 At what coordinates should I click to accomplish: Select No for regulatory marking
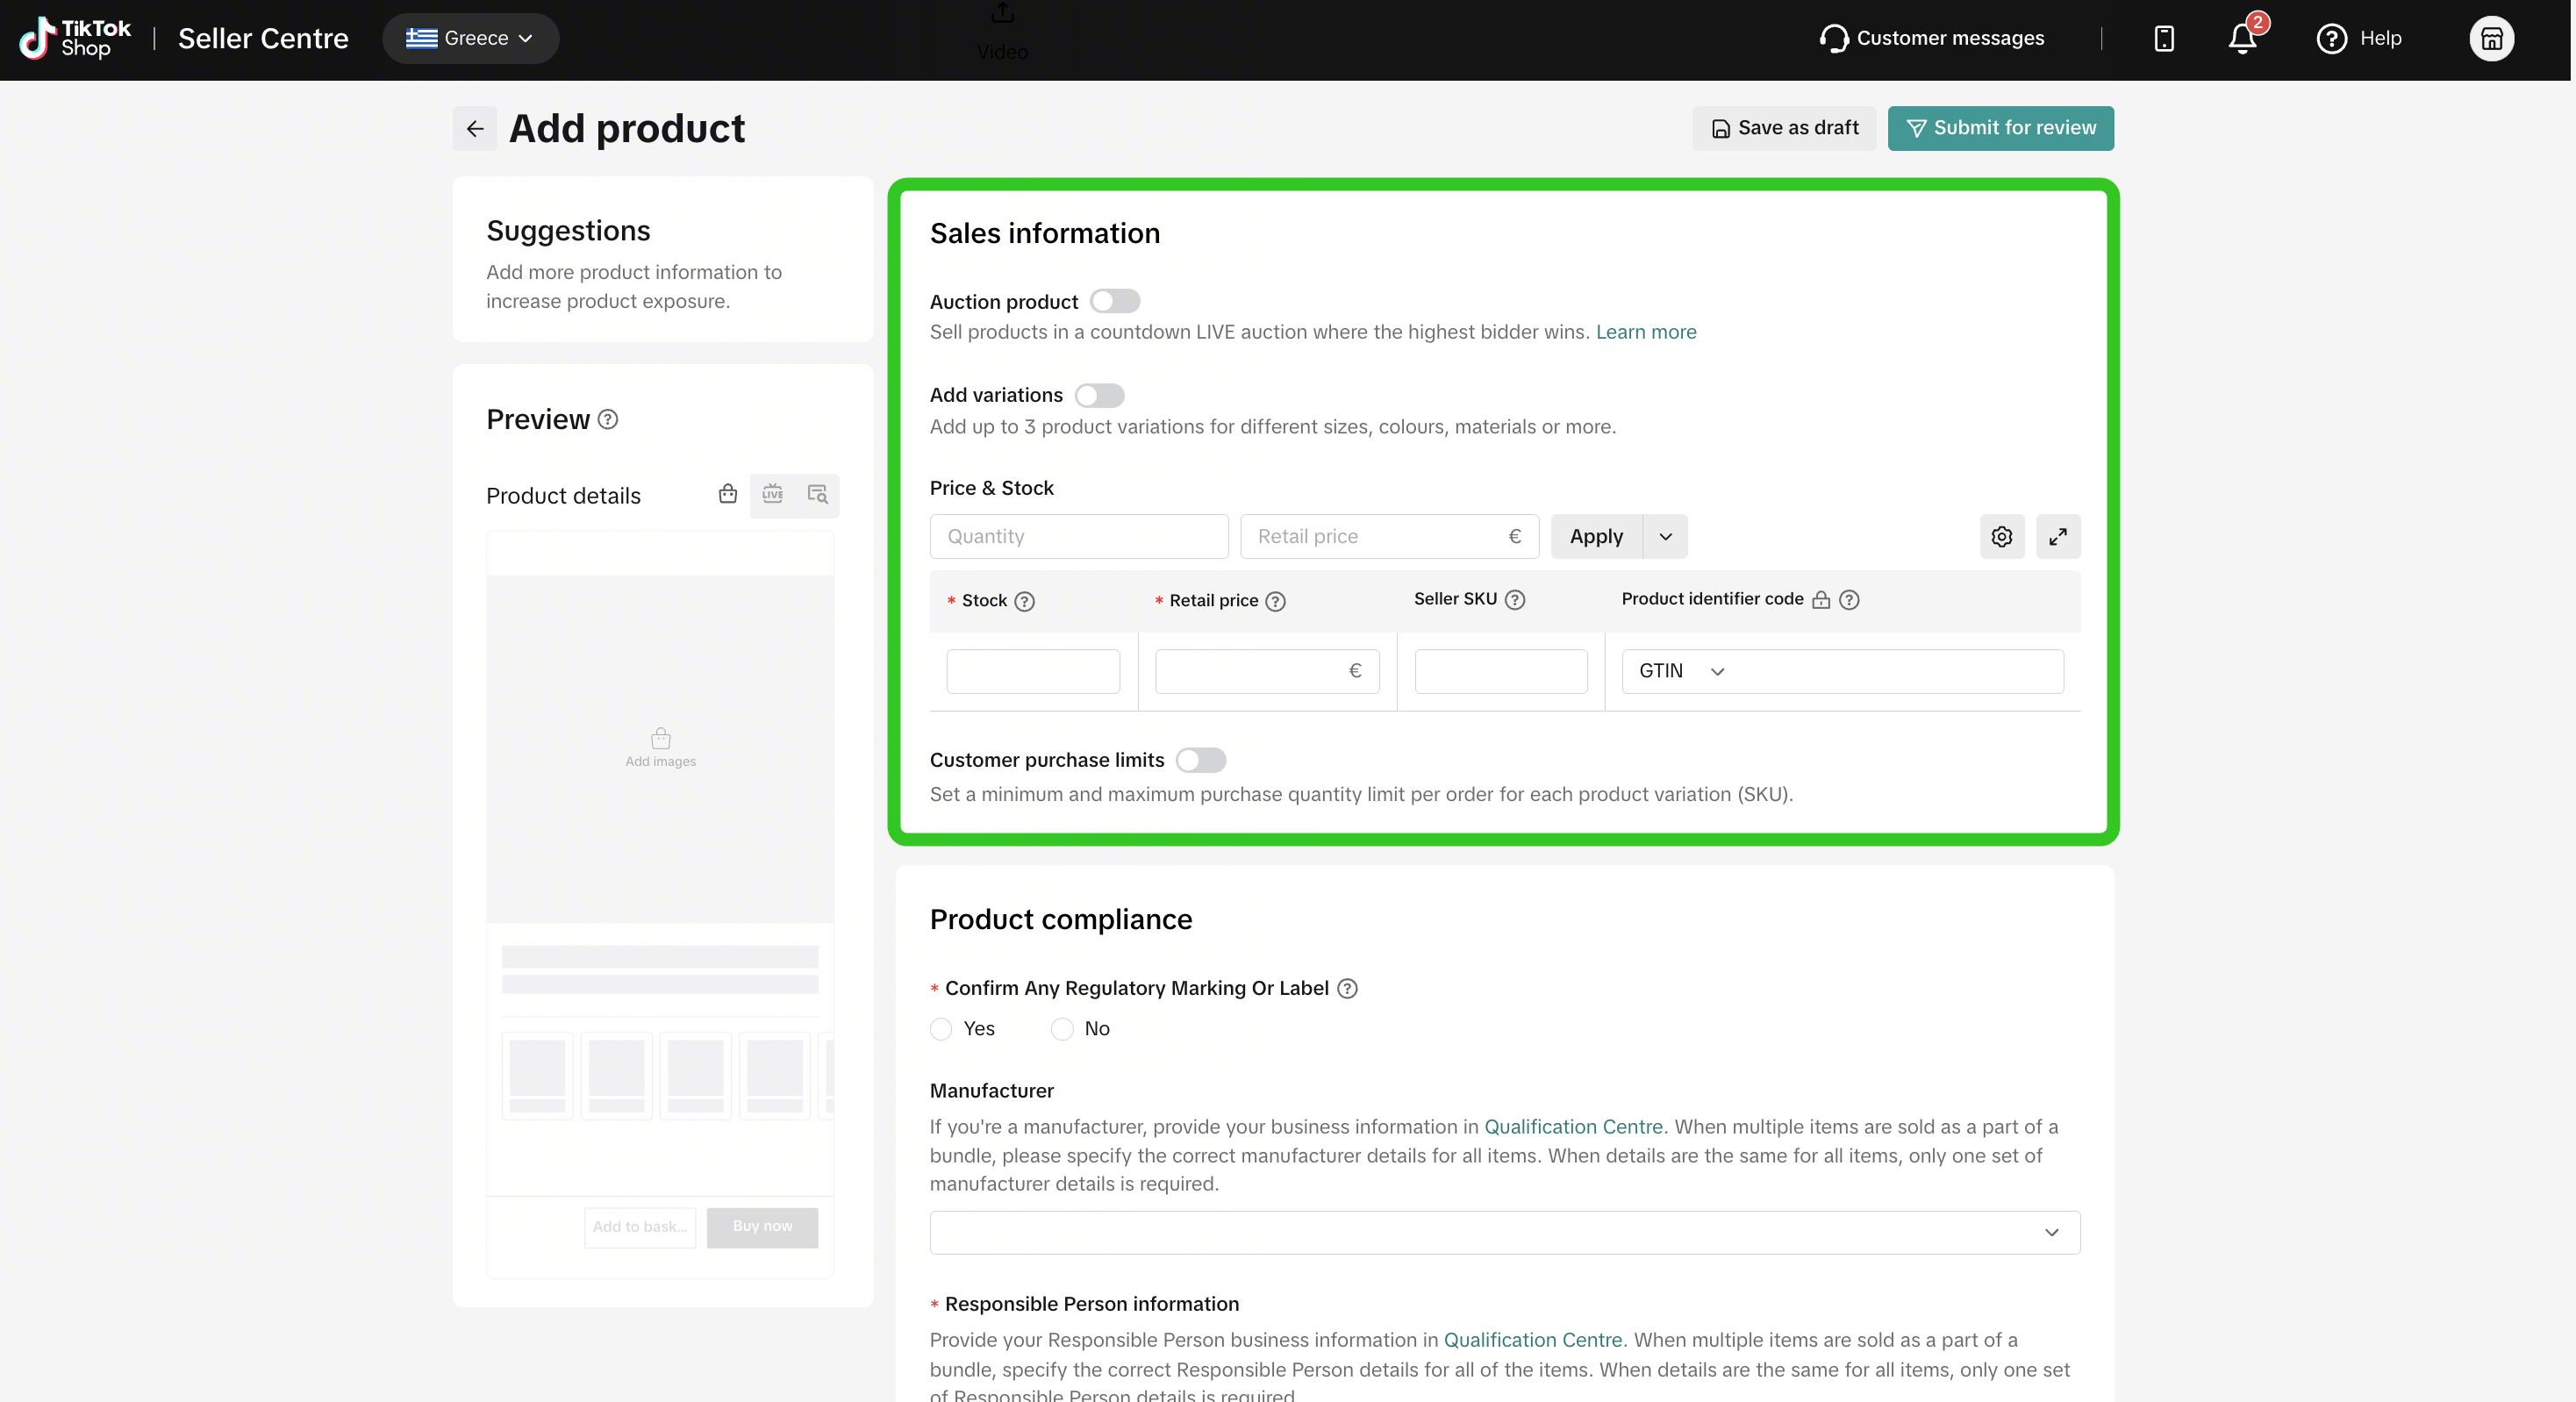pyautogui.click(x=1062, y=1030)
